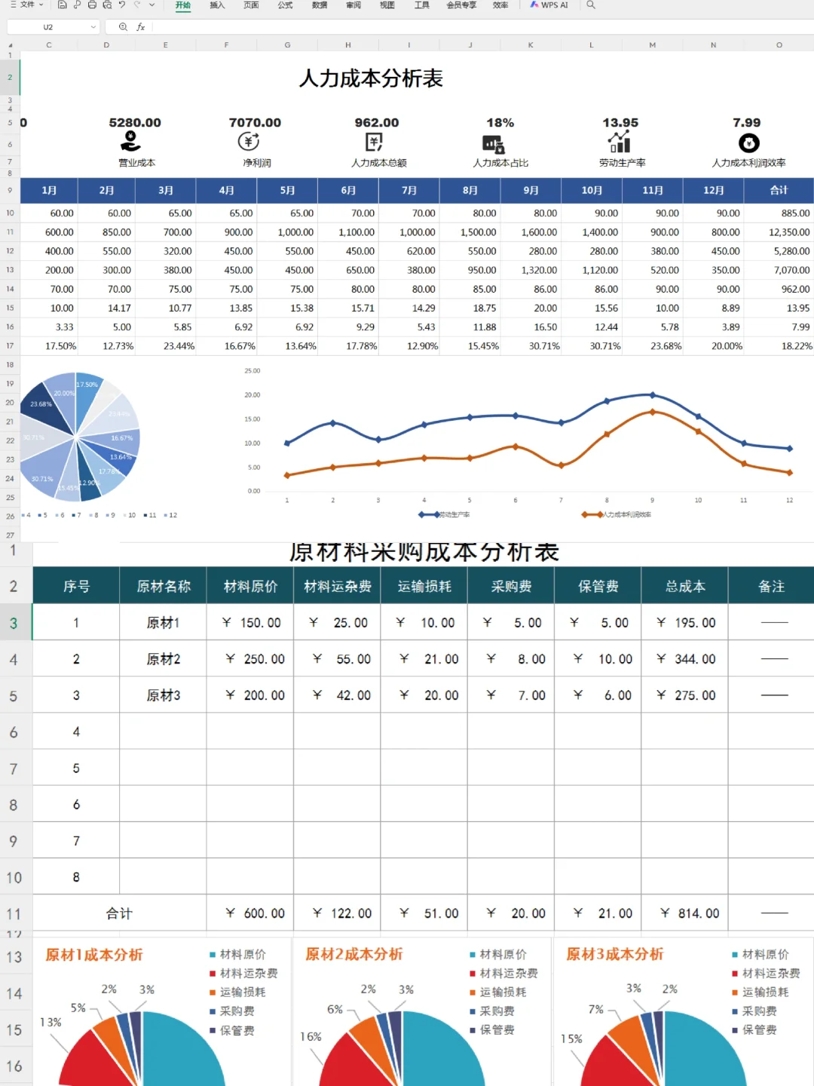Click the save icon in quick toolbar
This screenshot has width=814, height=1086.
tap(63, 5)
